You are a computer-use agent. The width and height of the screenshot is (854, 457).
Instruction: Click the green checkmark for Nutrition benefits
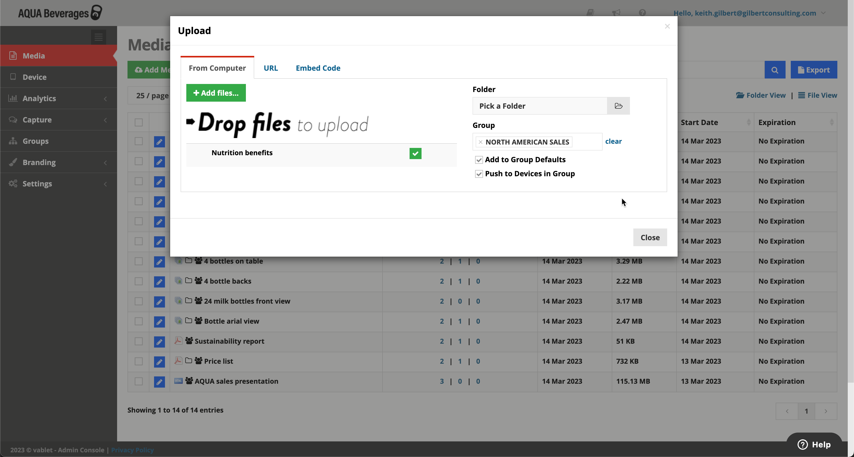pos(415,153)
